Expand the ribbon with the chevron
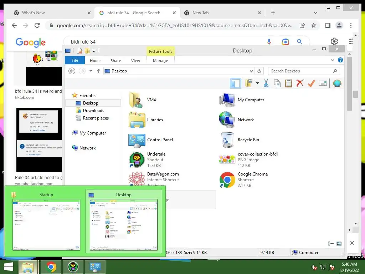This screenshot has height=274, width=365. [333, 60]
